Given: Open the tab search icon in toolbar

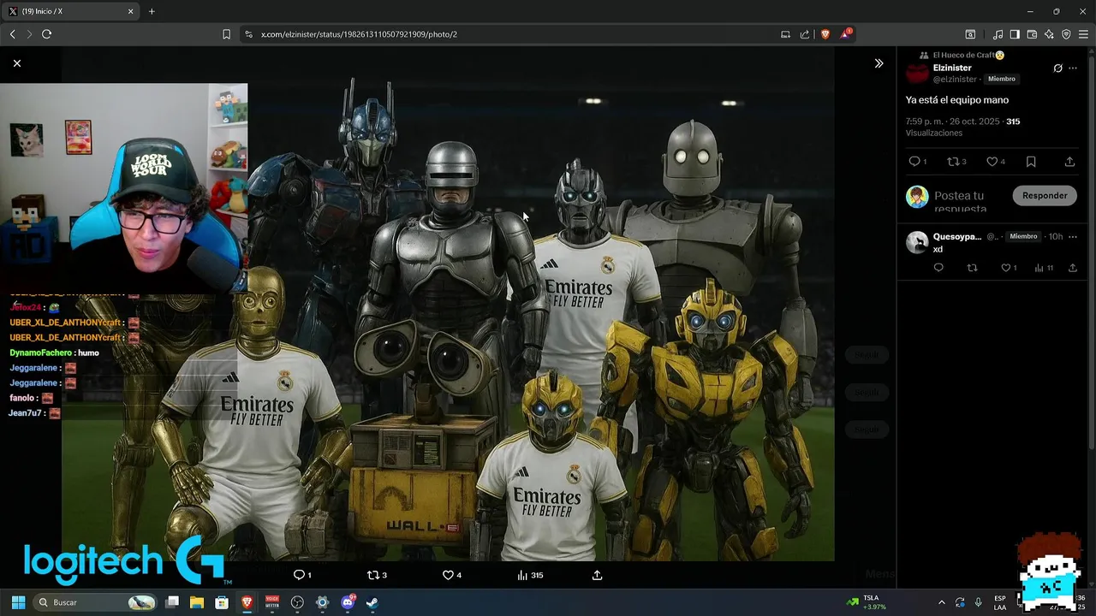Looking at the screenshot, I should [x=970, y=34].
